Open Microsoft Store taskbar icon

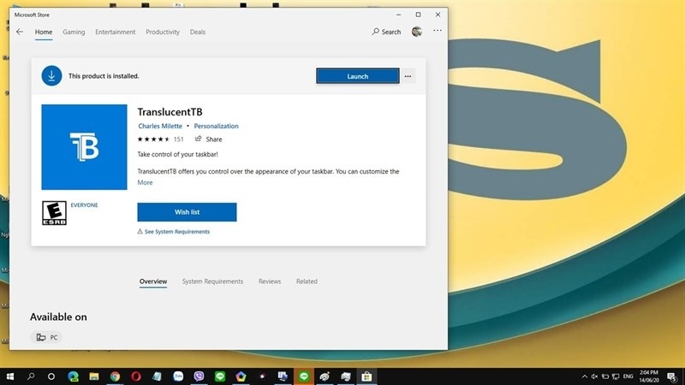pos(366,376)
